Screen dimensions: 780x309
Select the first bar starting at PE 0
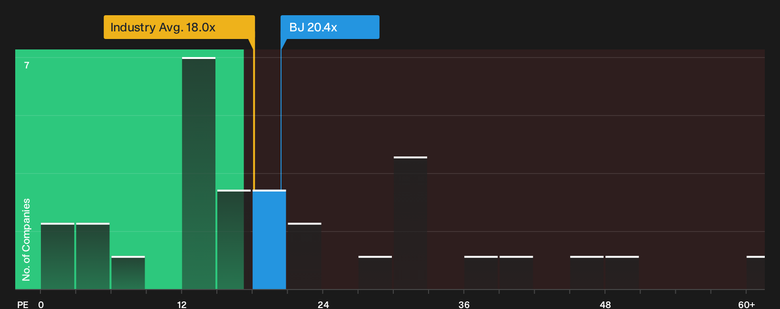pos(58,256)
